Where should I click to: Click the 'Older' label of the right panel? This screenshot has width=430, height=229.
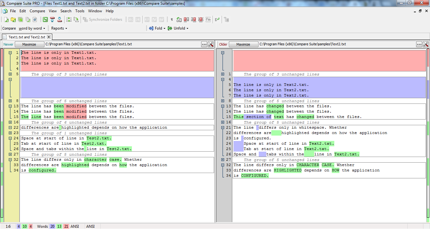[223, 44]
